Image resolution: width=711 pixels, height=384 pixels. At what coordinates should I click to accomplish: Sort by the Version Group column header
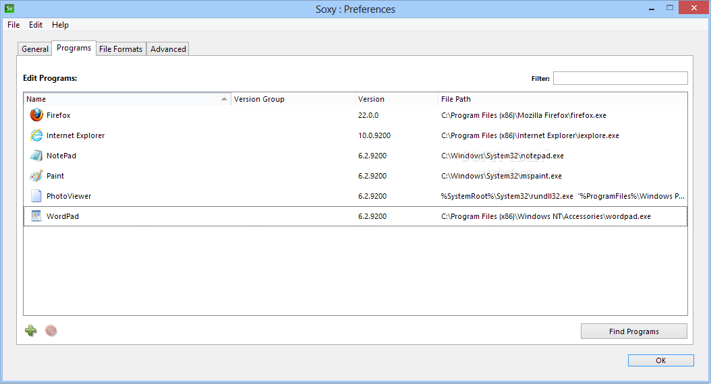(293, 99)
